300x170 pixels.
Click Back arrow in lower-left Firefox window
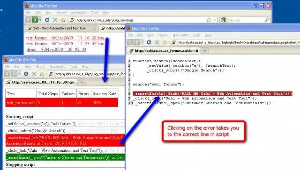7,74
